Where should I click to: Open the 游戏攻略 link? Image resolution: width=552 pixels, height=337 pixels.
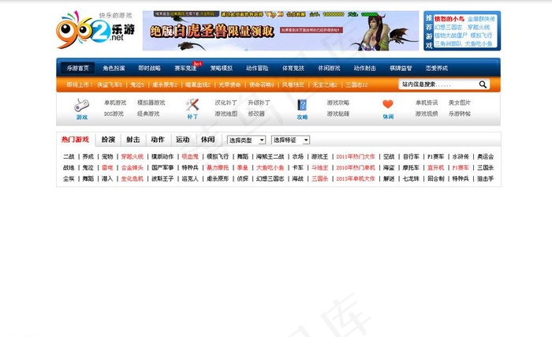pos(338,103)
